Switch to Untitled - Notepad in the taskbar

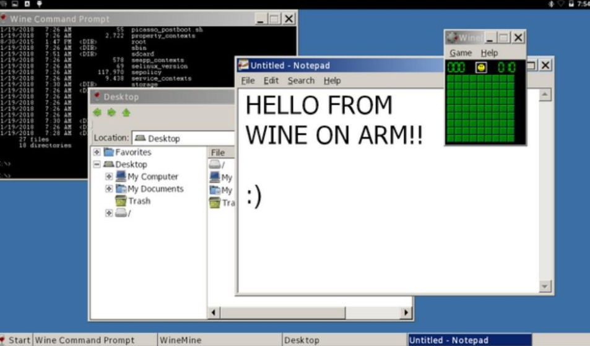tap(470, 340)
